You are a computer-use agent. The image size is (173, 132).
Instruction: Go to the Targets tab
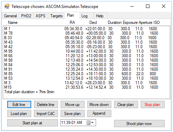(57, 16)
